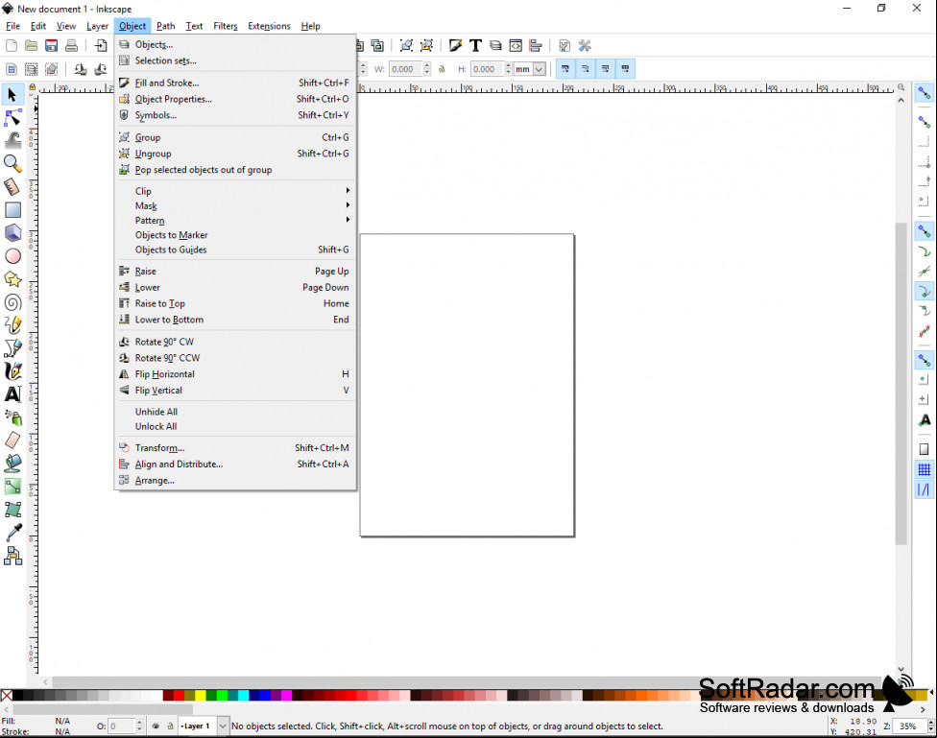The width and height of the screenshot is (937, 738).
Task: Select the Measure tool
Action: 12,186
